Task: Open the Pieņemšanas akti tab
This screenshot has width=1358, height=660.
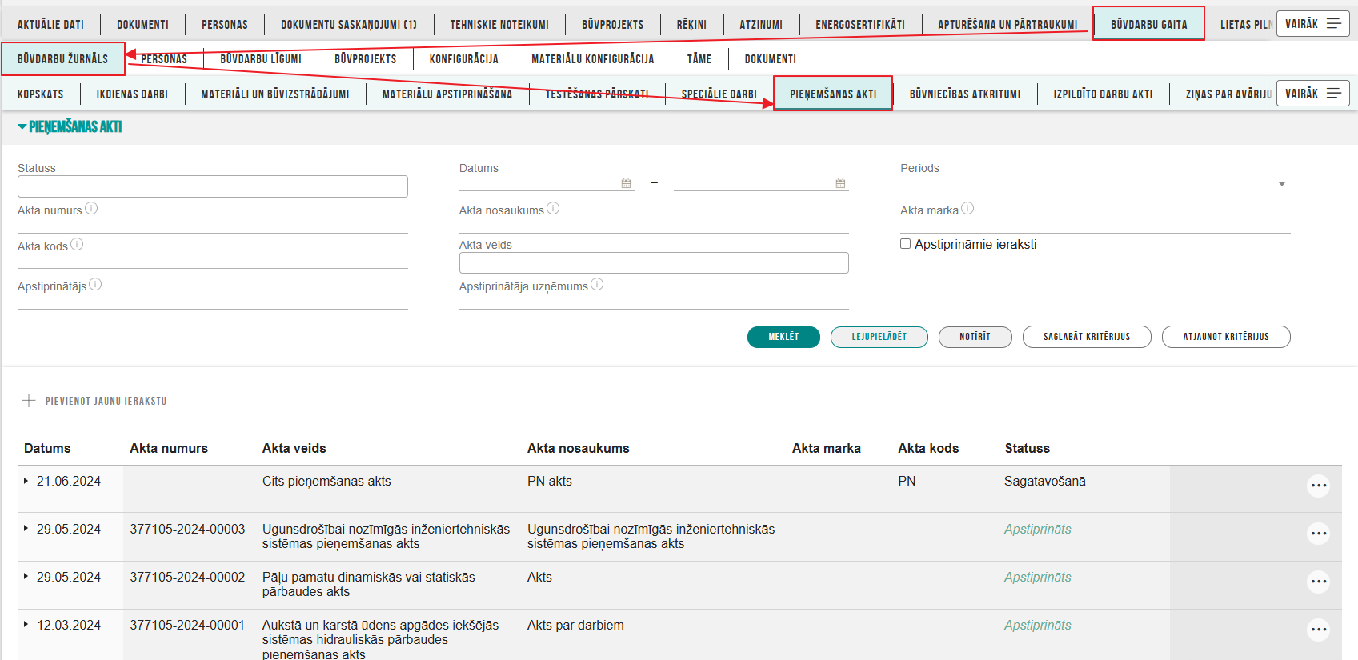Action: pos(833,94)
